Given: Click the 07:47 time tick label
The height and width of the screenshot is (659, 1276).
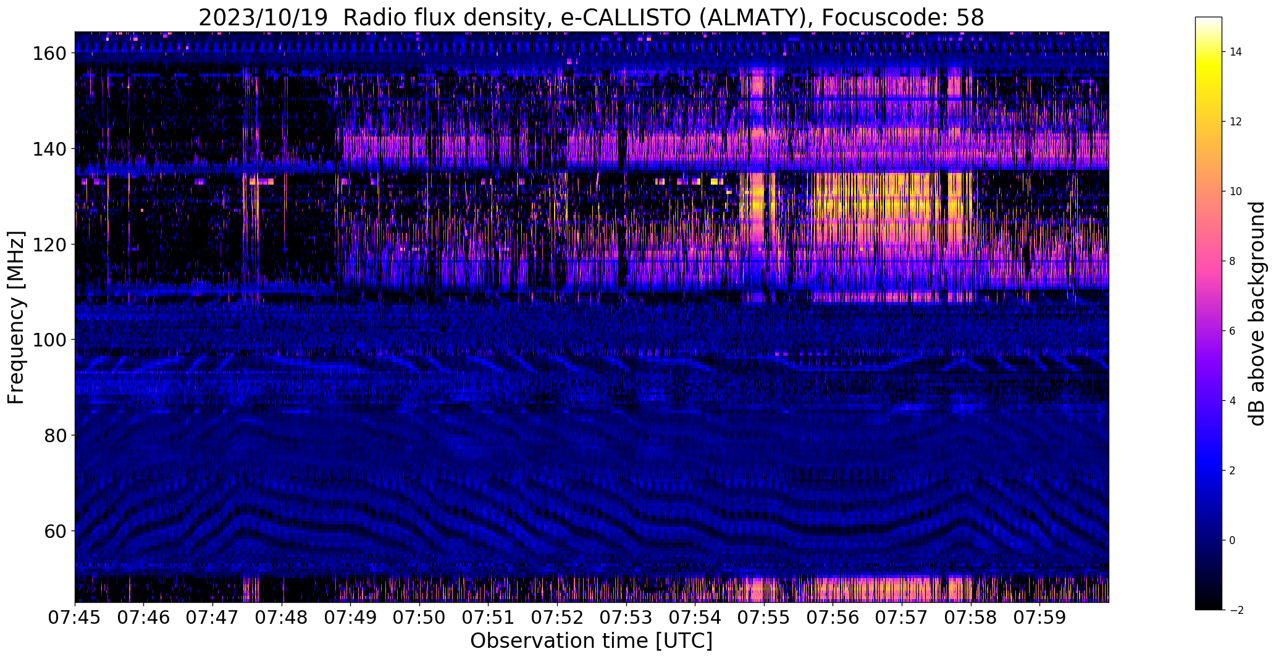Looking at the screenshot, I should pos(213,618).
